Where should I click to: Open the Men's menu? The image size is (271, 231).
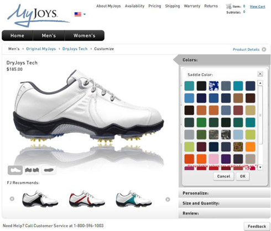49,35
